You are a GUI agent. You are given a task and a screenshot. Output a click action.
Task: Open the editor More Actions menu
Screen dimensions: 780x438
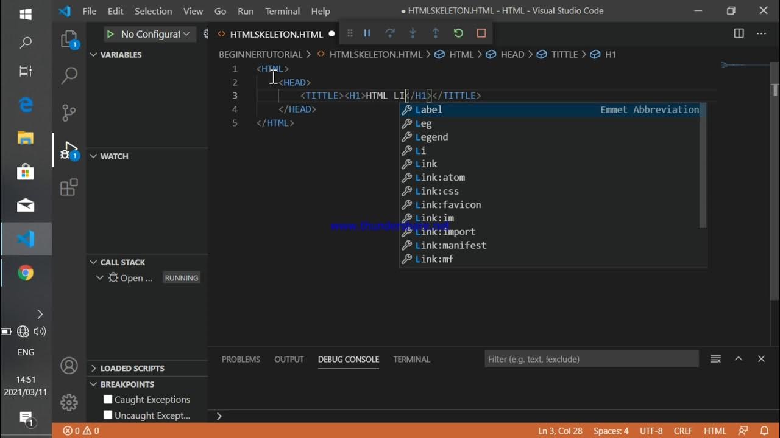click(x=762, y=33)
